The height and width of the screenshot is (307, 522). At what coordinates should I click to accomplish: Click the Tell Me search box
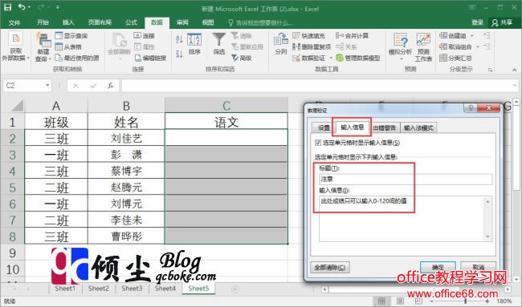(x=260, y=22)
